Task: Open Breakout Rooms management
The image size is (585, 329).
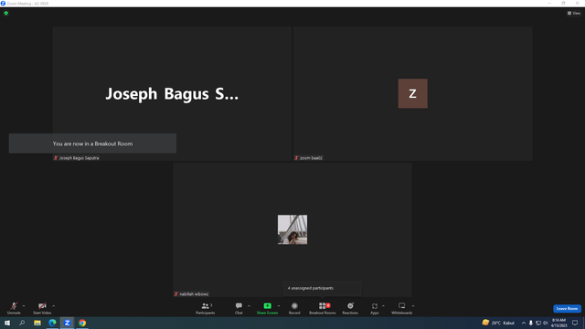Action: (323, 308)
